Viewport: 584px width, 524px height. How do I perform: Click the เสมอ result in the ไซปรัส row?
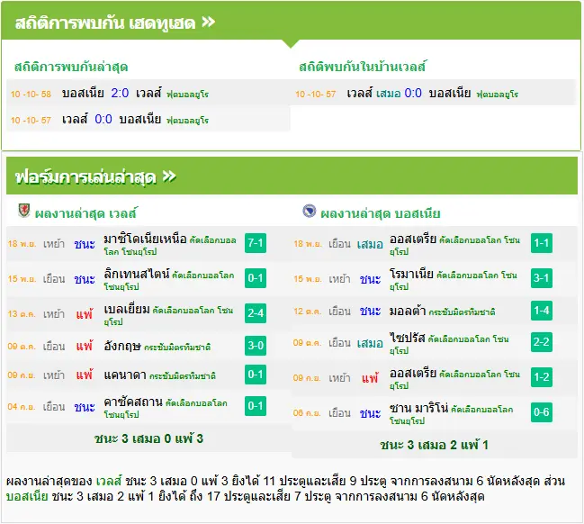click(370, 343)
